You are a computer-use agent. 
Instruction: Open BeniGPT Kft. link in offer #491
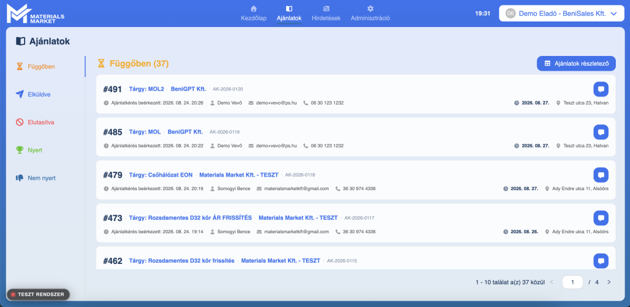188,89
